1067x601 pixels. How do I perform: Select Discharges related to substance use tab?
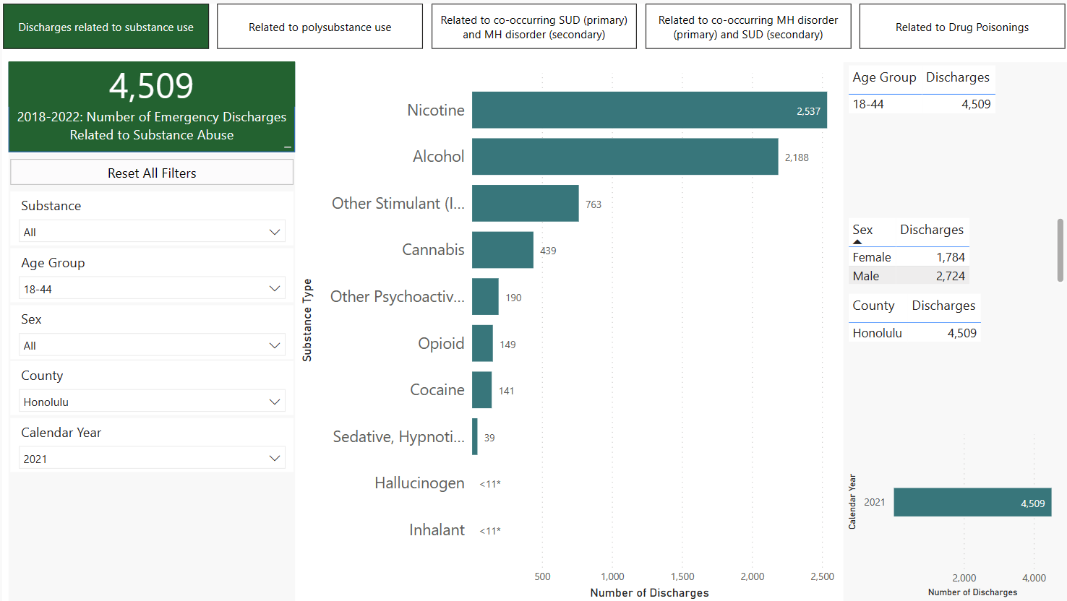[106, 27]
